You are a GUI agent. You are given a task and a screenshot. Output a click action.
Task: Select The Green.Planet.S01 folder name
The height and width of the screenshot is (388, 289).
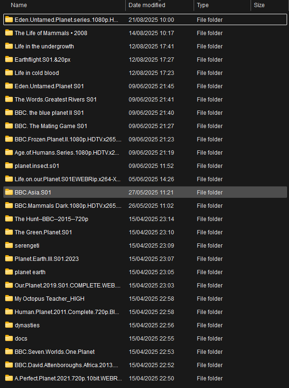click(43, 232)
